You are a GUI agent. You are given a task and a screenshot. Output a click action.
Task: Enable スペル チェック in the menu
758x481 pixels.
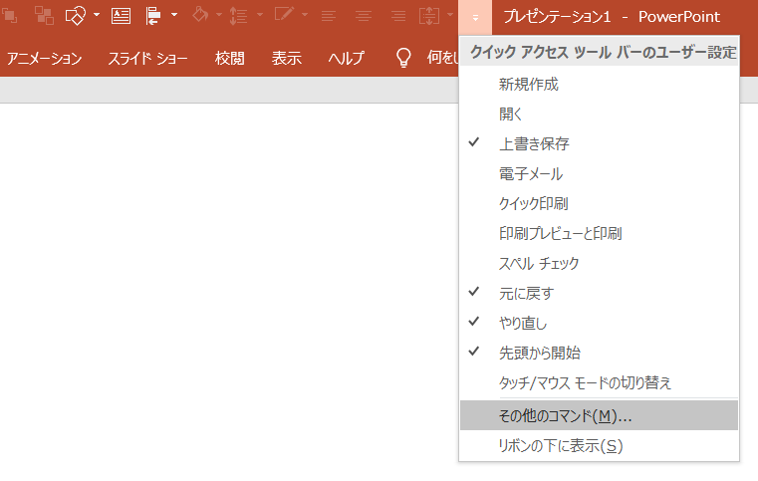click(599, 264)
